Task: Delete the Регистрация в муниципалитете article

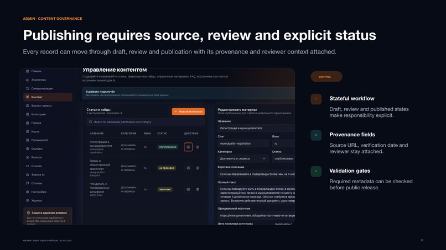Action: click(x=198, y=147)
